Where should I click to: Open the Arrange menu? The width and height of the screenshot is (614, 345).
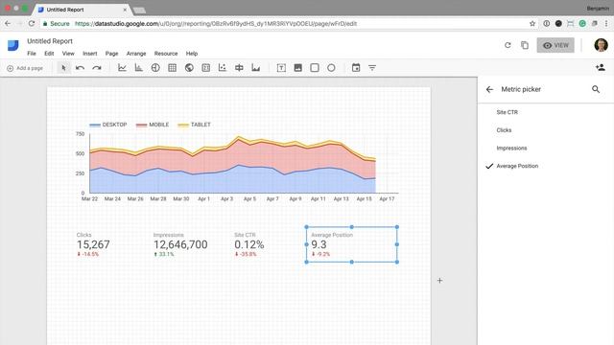(x=136, y=54)
